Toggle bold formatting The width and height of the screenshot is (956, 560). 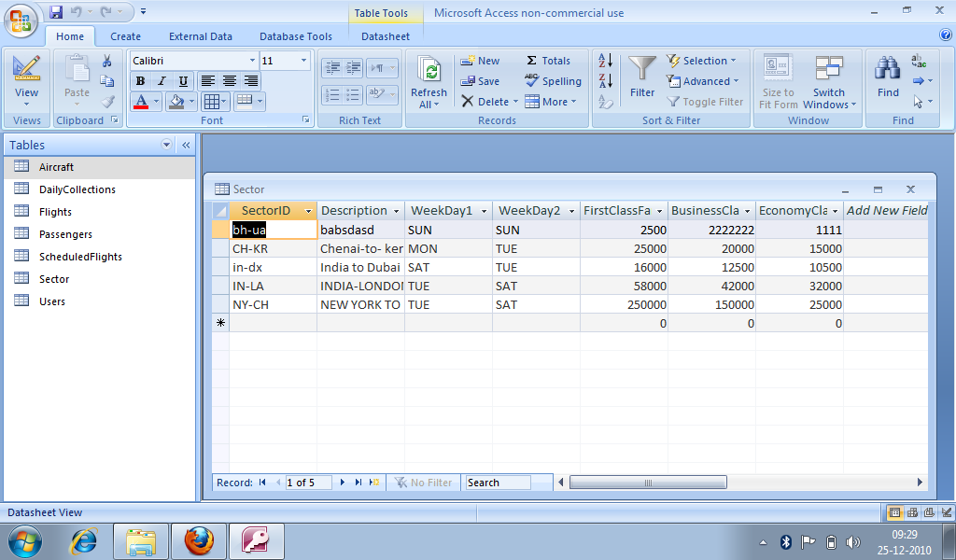pos(139,81)
